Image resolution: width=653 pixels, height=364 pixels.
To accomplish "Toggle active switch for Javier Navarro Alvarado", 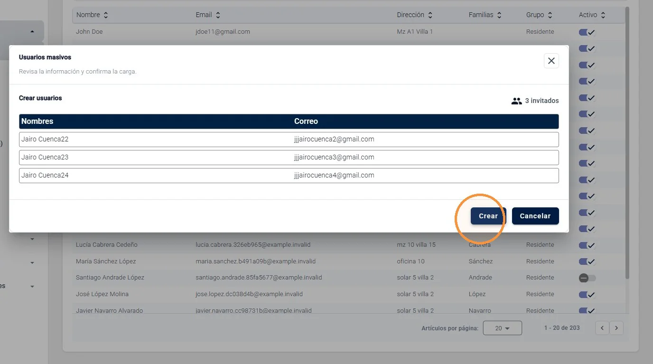I will 587,311.
